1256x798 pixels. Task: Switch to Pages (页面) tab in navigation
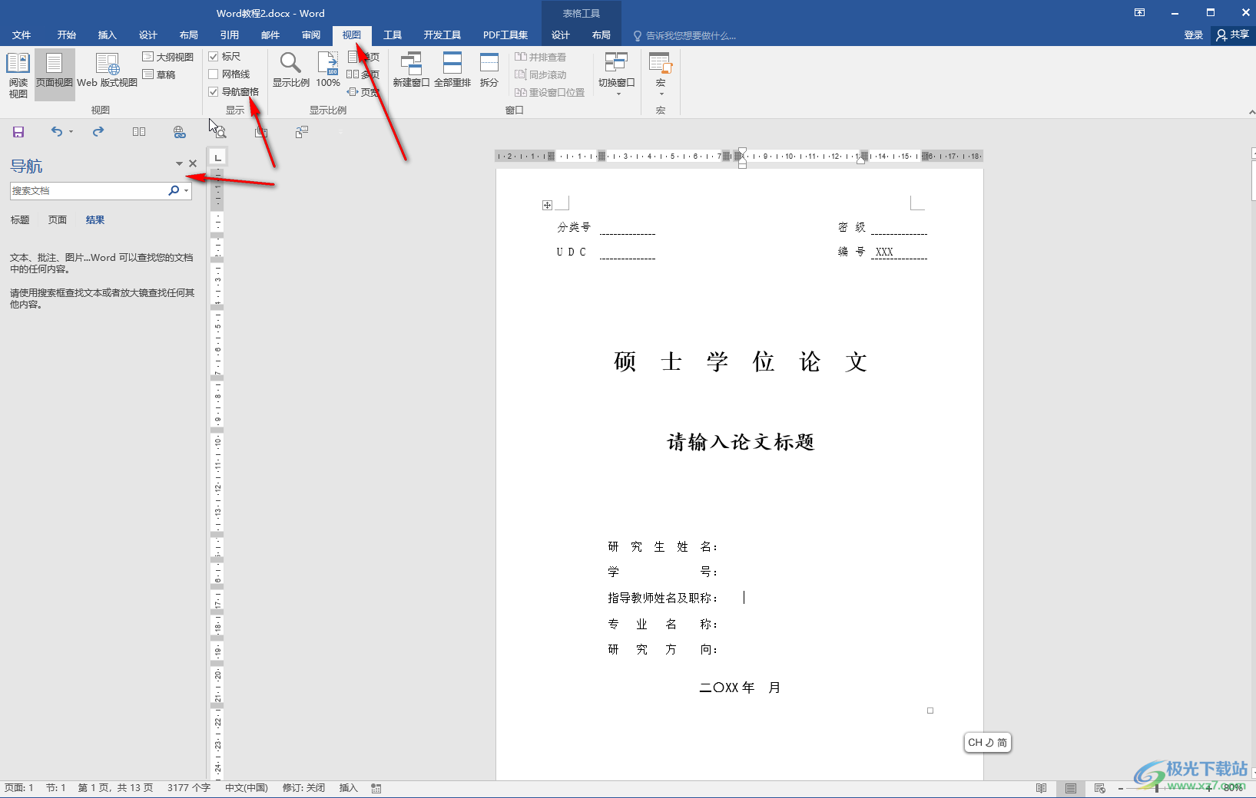coord(58,220)
